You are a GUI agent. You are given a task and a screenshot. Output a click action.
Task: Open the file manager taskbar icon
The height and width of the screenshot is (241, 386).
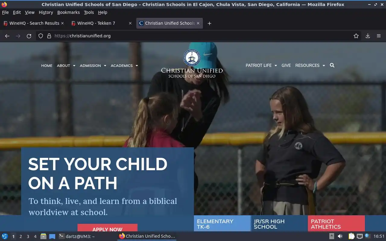(x=43, y=236)
